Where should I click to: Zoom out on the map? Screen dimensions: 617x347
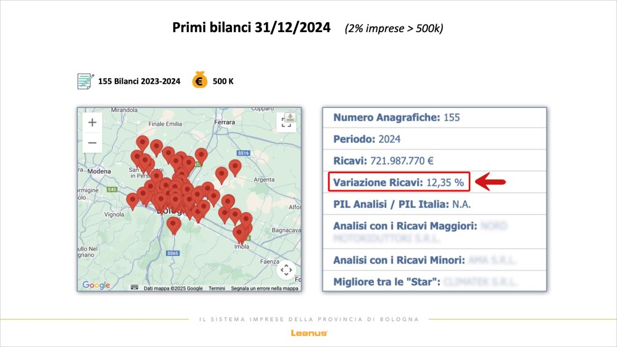(x=92, y=142)
